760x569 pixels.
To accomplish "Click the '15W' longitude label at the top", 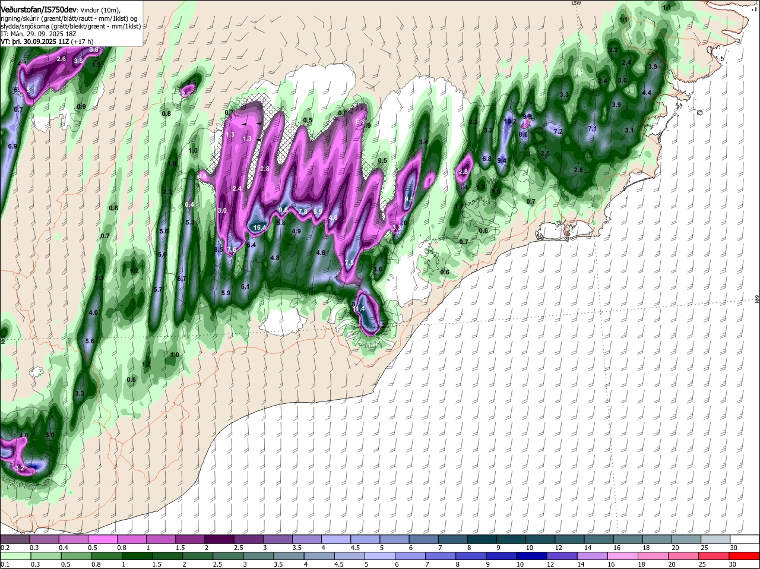I will 575,3.
